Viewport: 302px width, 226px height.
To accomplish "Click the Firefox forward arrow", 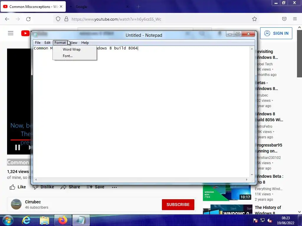I will coord(18,19).
